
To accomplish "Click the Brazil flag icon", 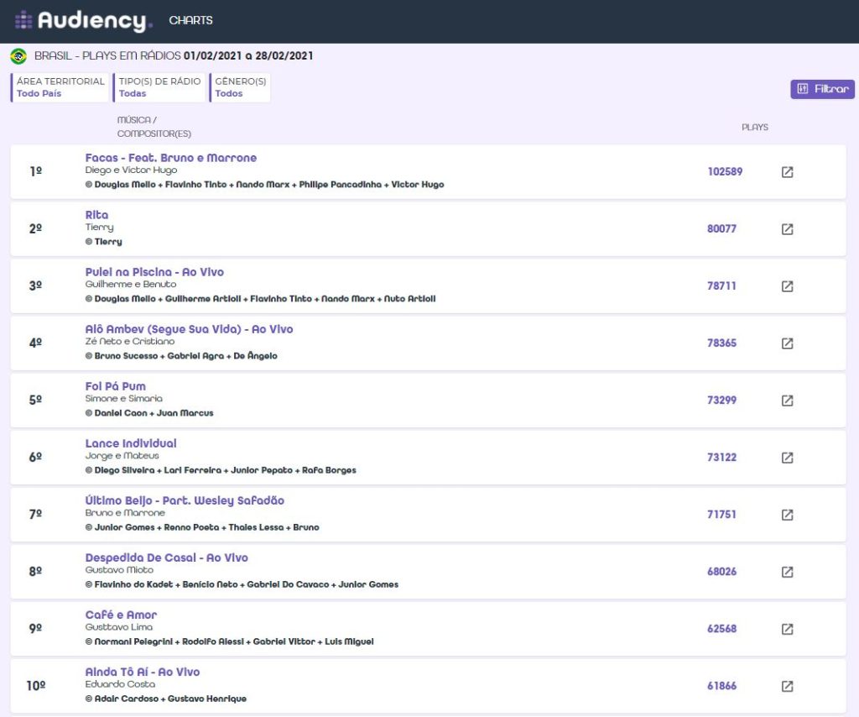I will tap(18, 56).
